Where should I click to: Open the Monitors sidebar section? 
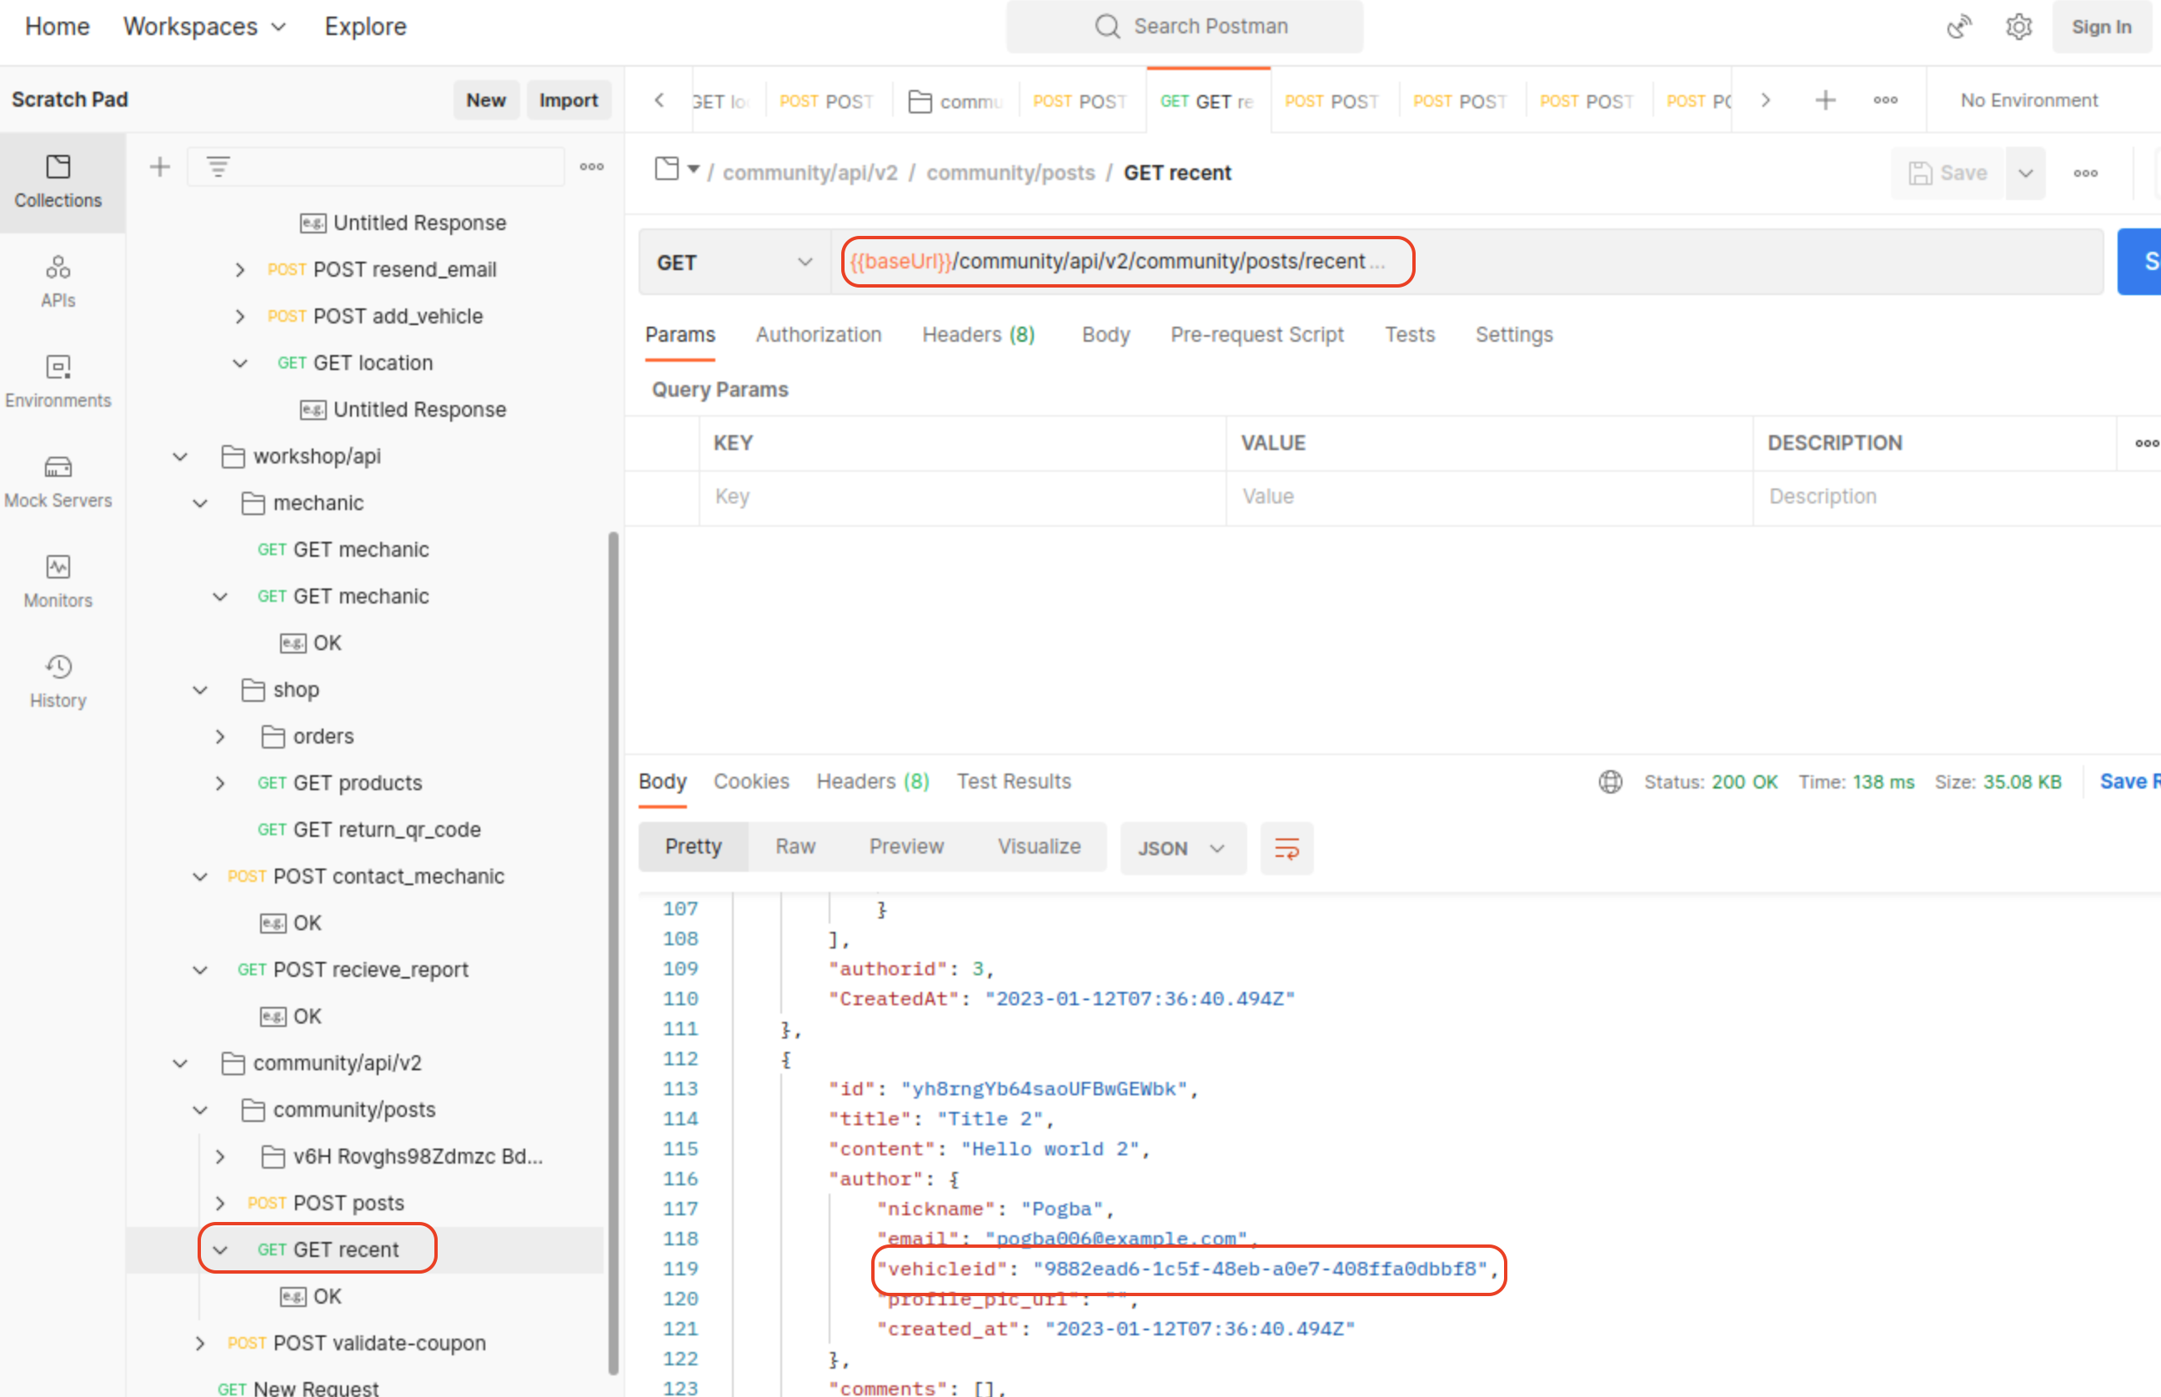pyautogui.click(x=58, y=581)
